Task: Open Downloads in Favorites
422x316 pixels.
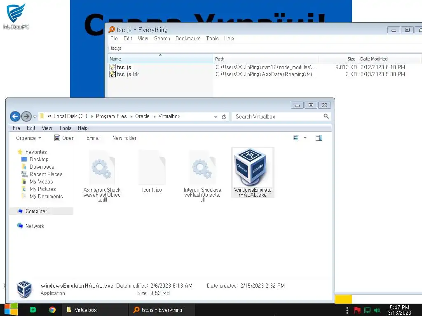Action: [38, 167]
